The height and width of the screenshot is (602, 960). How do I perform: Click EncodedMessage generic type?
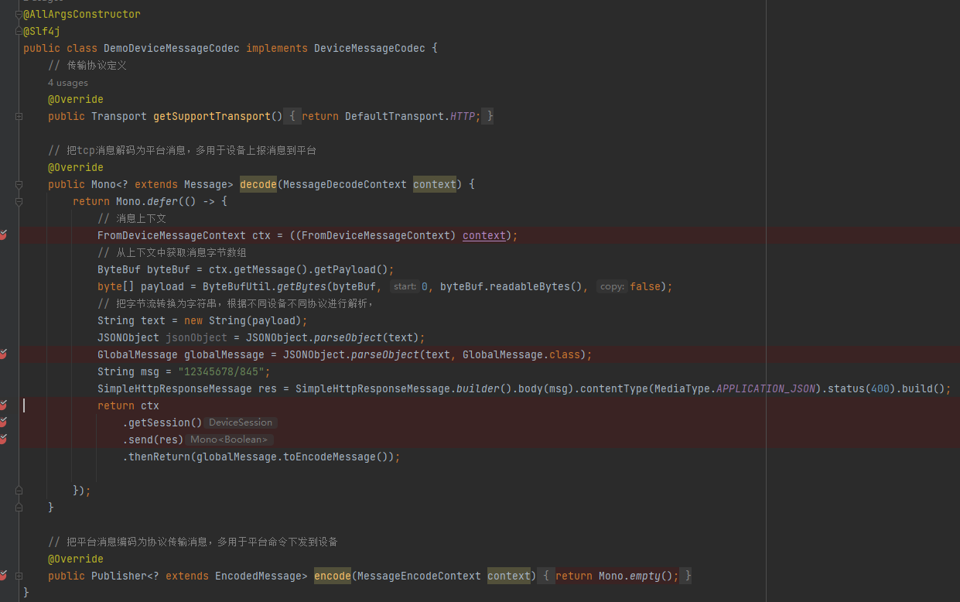pos(258,576)
